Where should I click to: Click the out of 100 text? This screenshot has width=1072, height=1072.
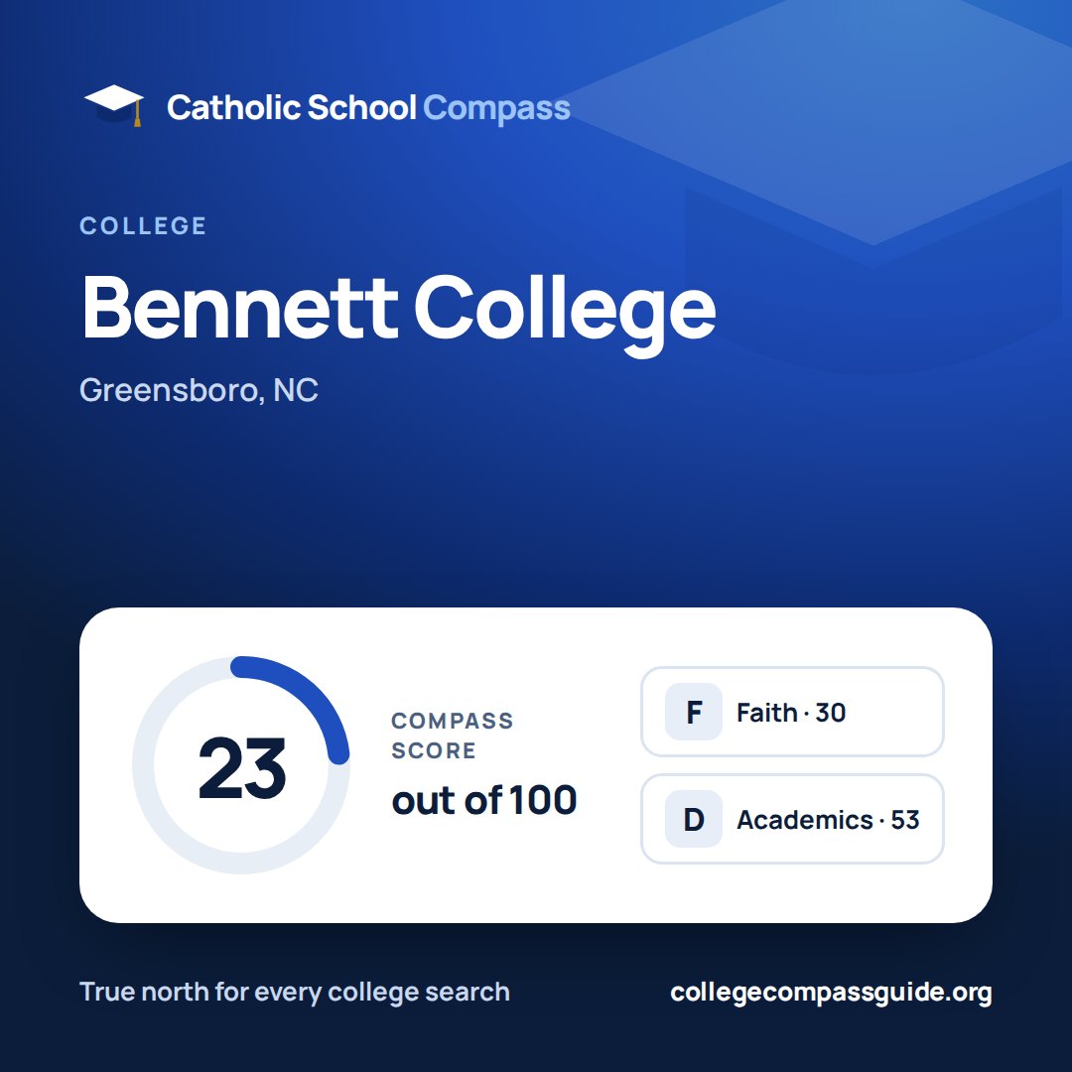(484, 801)
